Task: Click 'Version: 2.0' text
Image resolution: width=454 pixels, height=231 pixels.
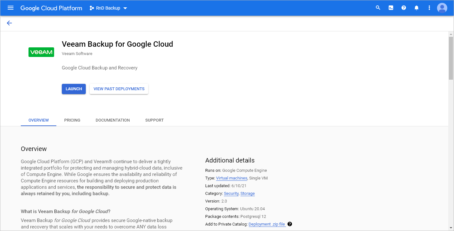Action: click(216, 201)
